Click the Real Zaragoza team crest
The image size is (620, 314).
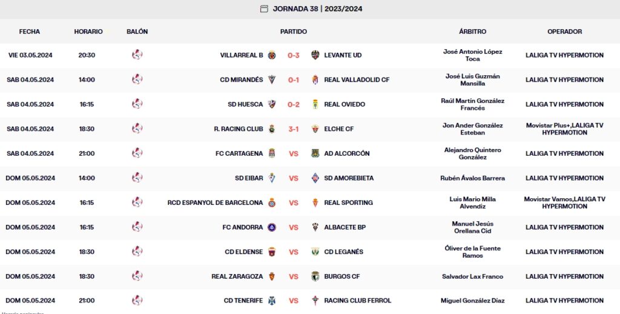point(272,276)
